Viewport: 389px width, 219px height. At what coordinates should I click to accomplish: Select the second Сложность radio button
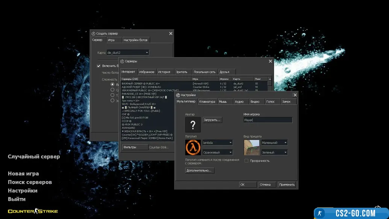(112, 90)
